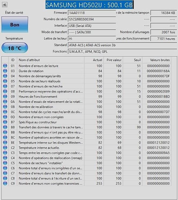Select the Interface field USB (Serial ATA)
Screen dimensions: 178x200
coord(92,26)
